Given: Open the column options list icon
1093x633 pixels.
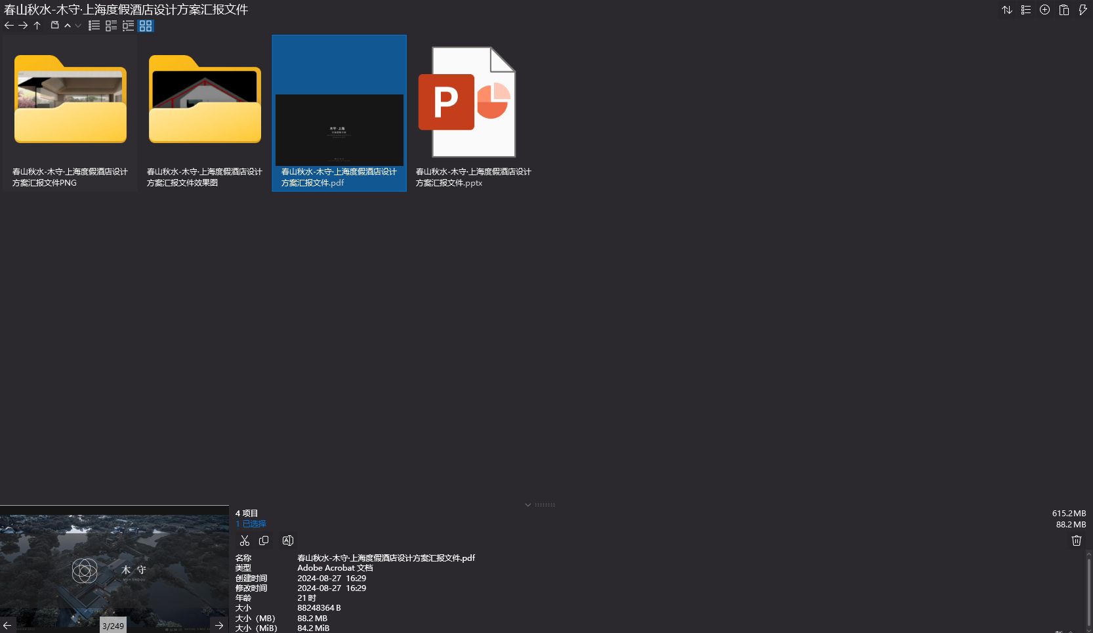Looking at the screenshot, I should pos(1026,10).
